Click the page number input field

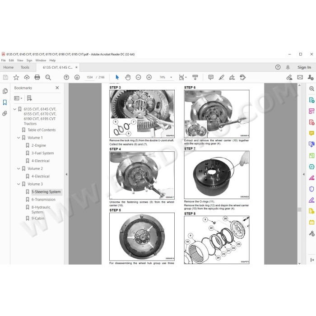point(89,77)
